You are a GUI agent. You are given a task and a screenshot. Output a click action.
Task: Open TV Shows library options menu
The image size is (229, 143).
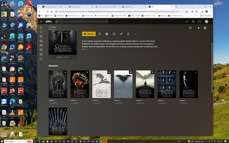59,28
